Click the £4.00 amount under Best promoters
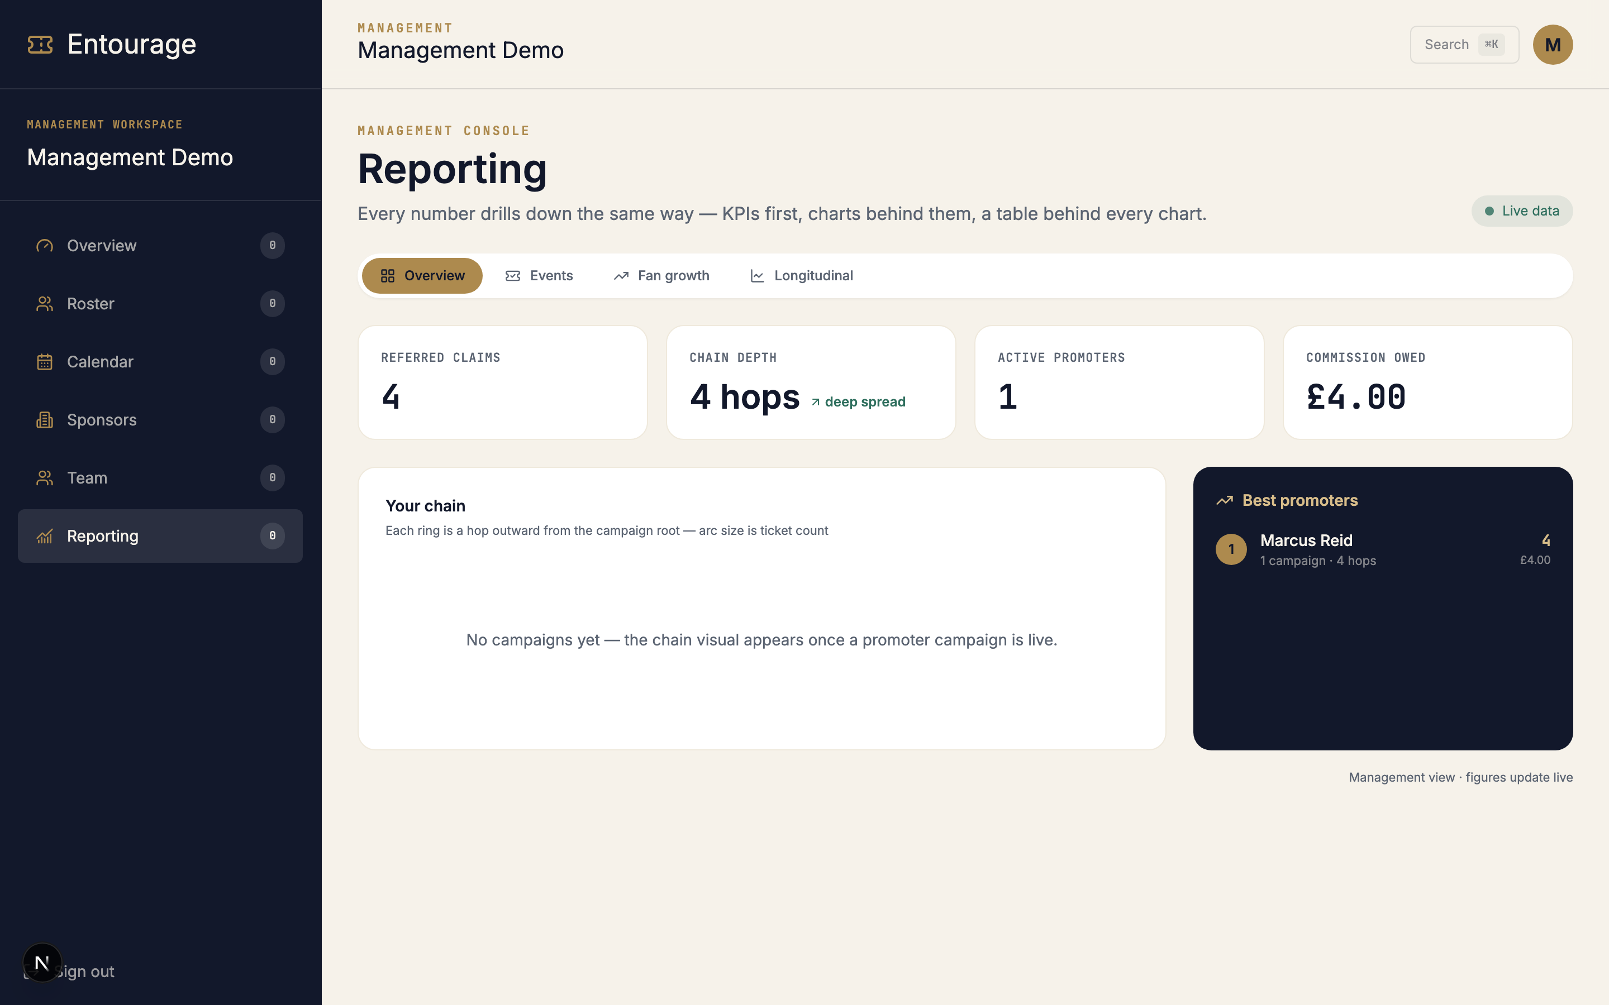This screenshot has height=1005, width=1609. coord(1535,561)
